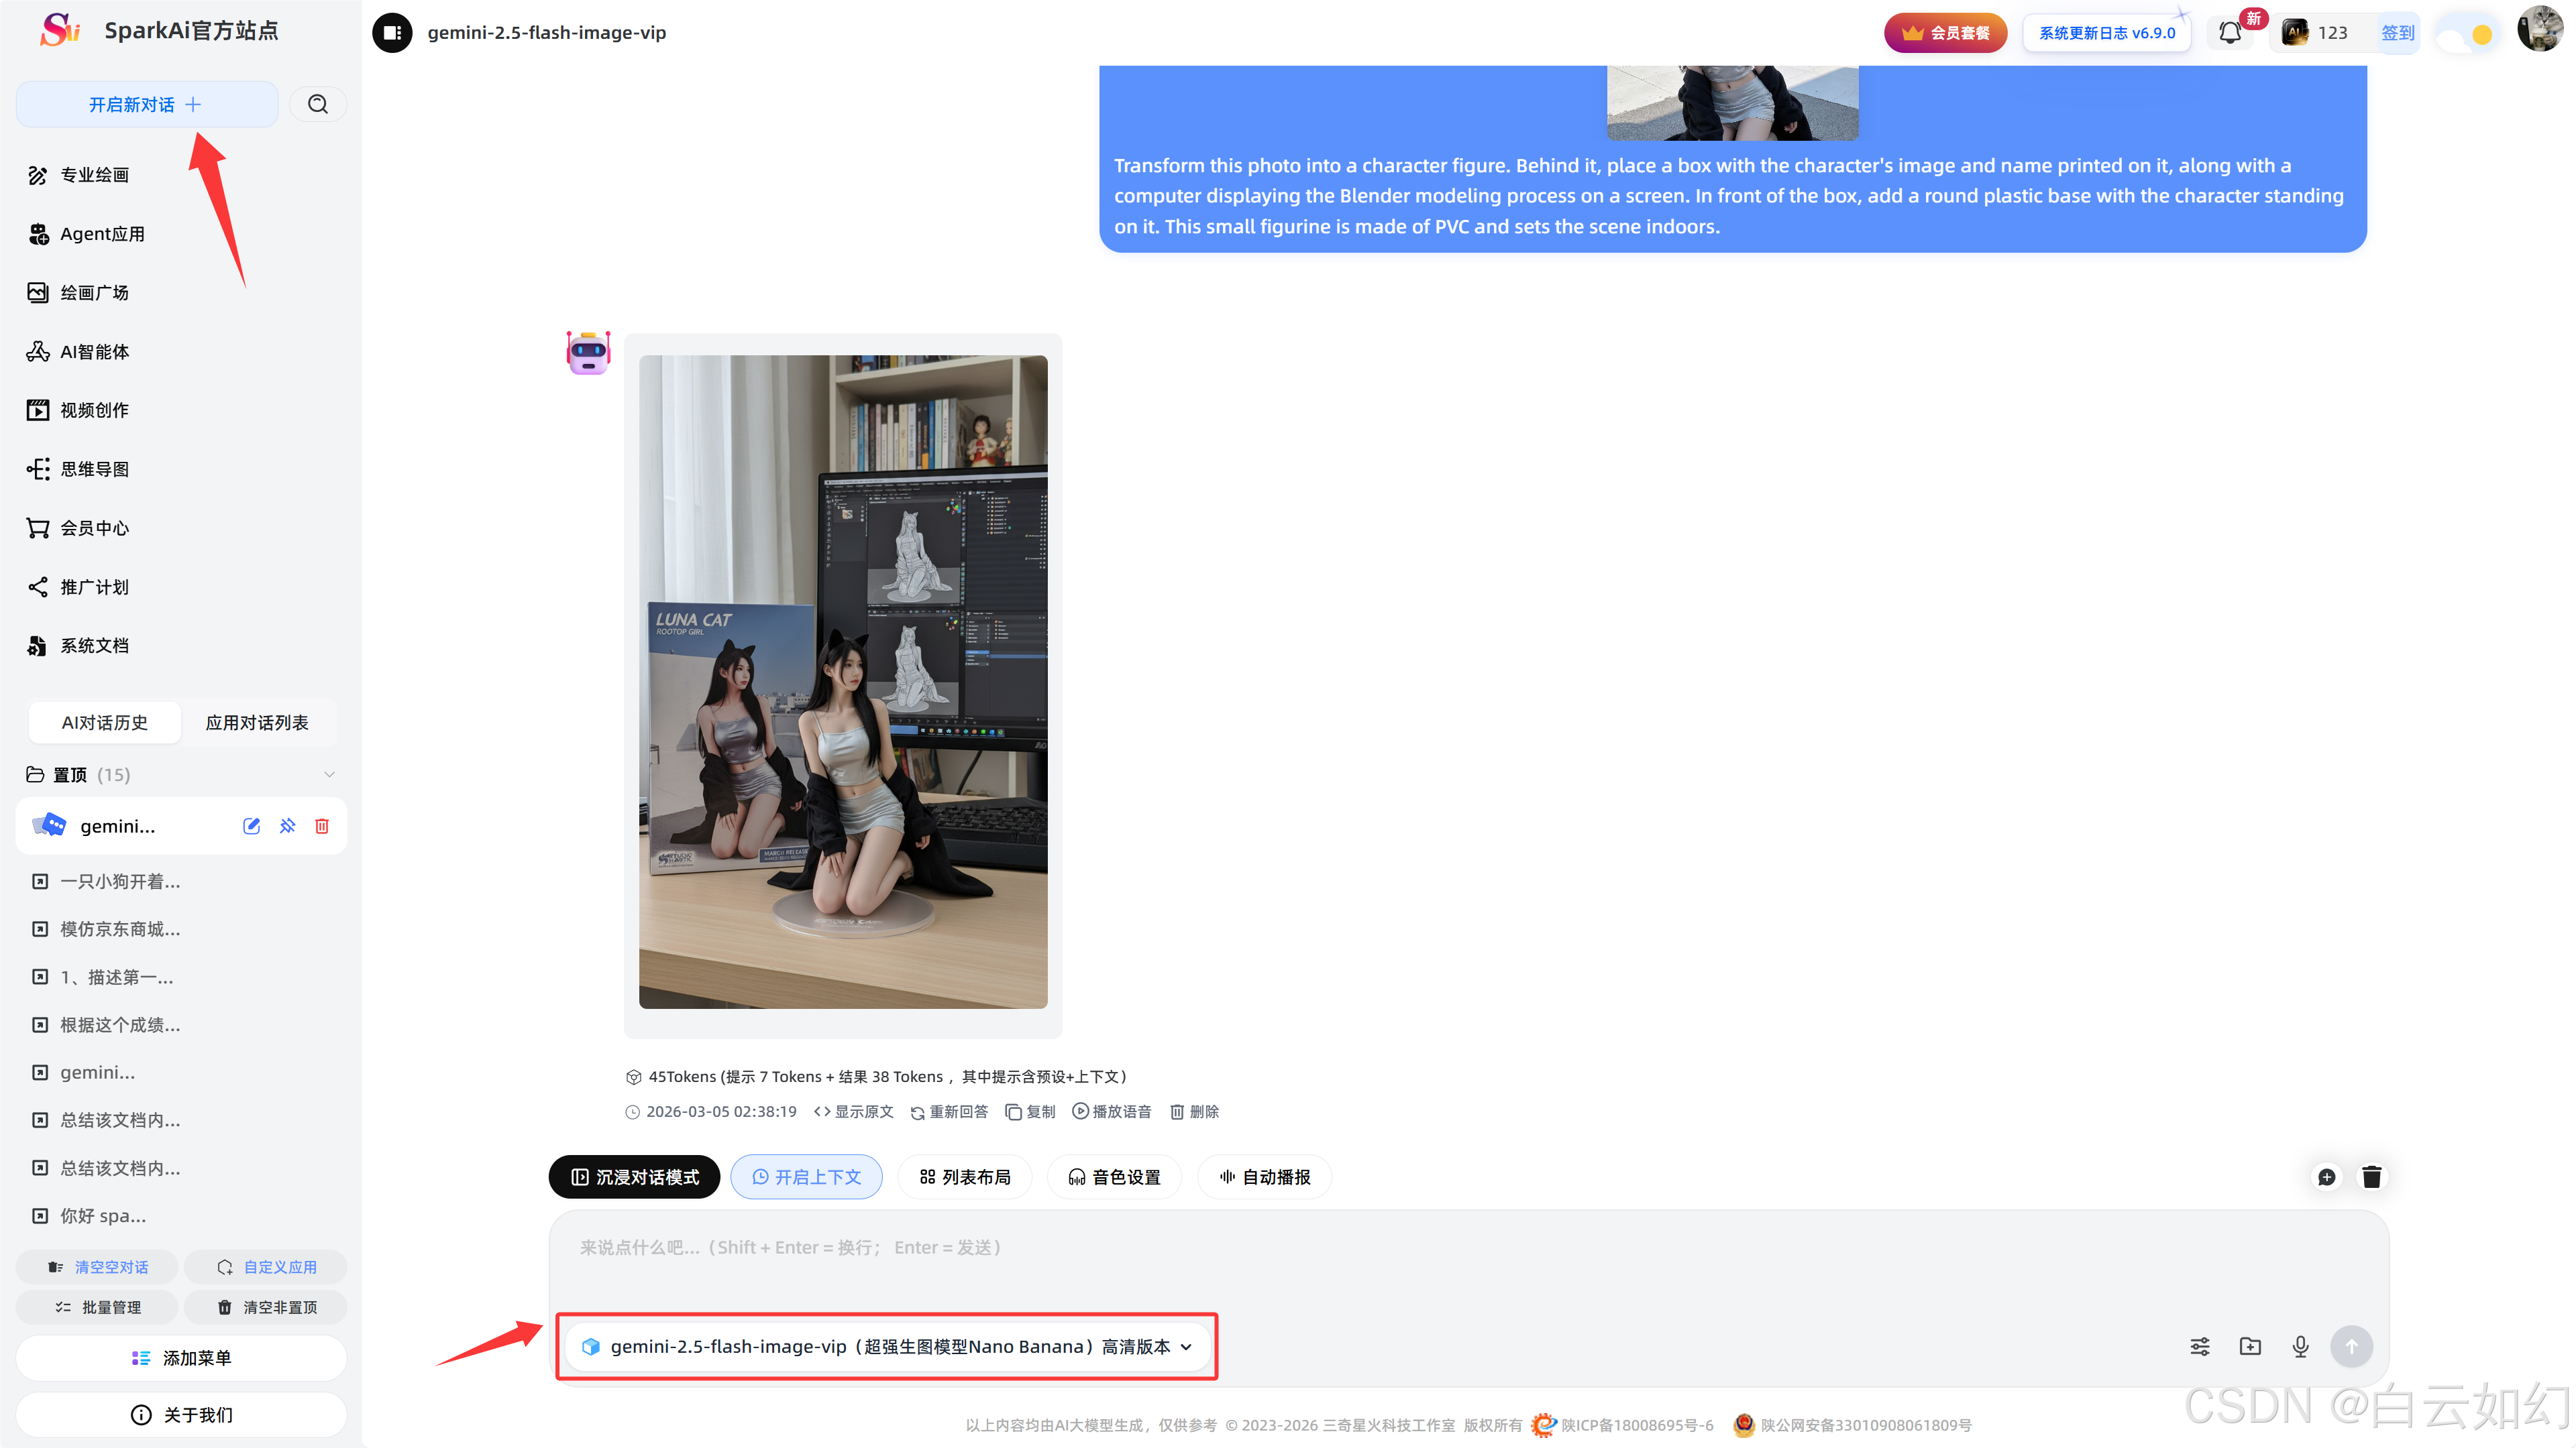Collapse the 置顶 pinned folder
This screenshot has width=2576, height=1448.
[x=329, y=774]
